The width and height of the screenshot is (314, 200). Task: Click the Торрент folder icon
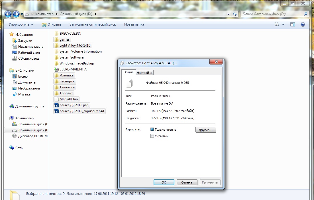click(56, 93)
